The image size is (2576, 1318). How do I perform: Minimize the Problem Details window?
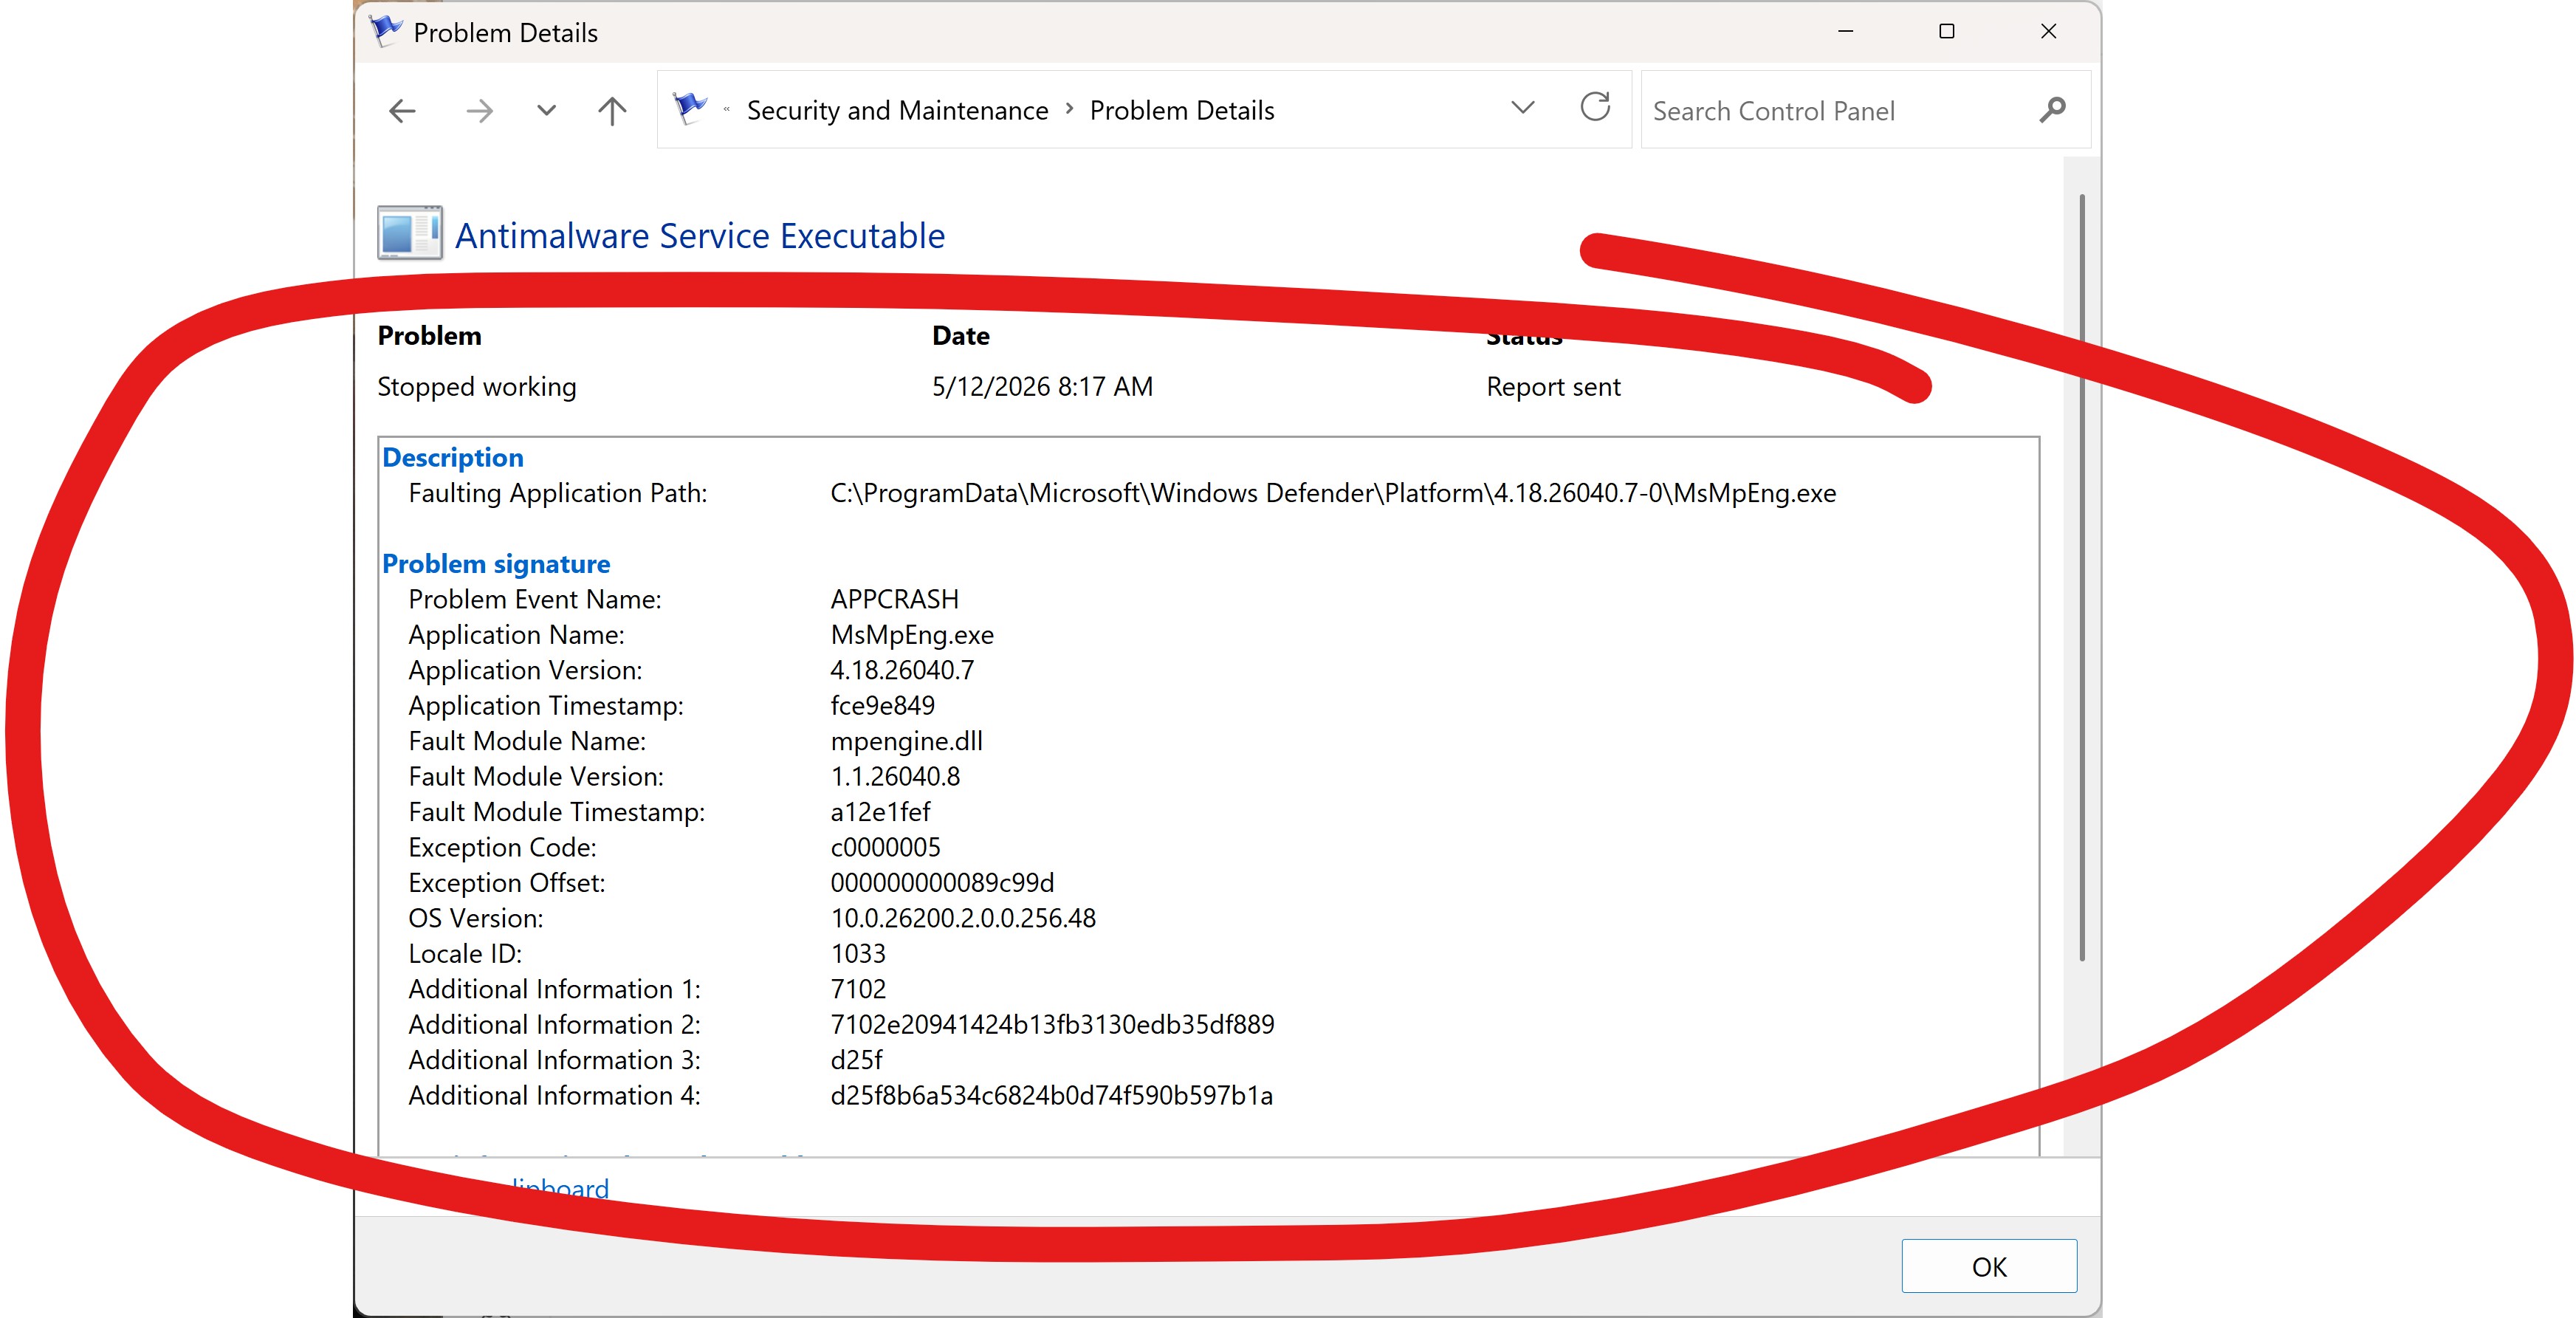tap(1846, 32)
